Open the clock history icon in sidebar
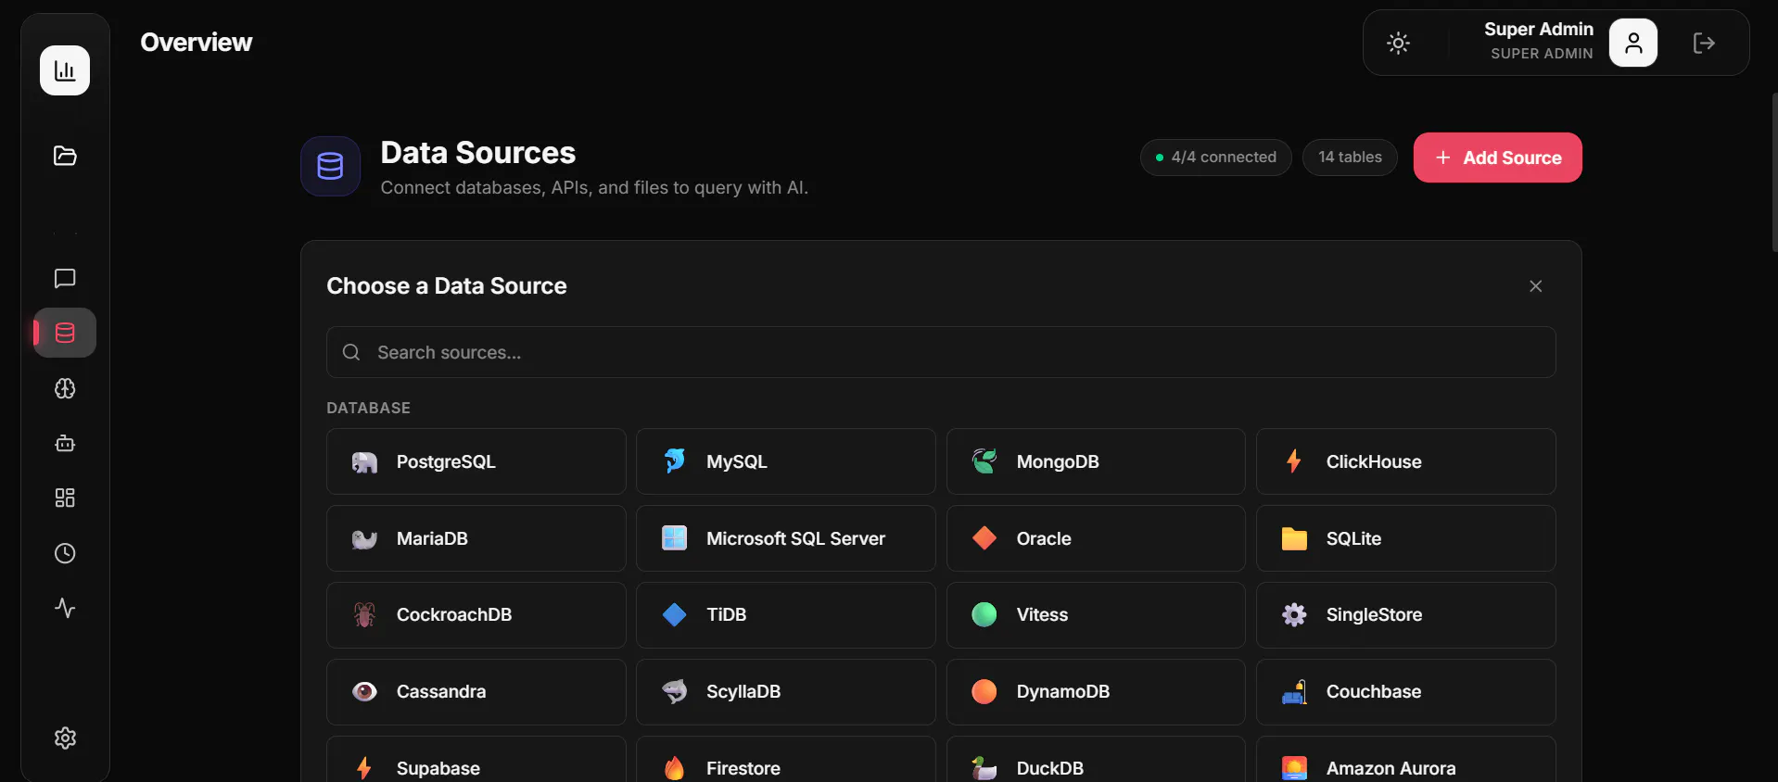Screen dimensions: 1778x782 tap(65, 553)
